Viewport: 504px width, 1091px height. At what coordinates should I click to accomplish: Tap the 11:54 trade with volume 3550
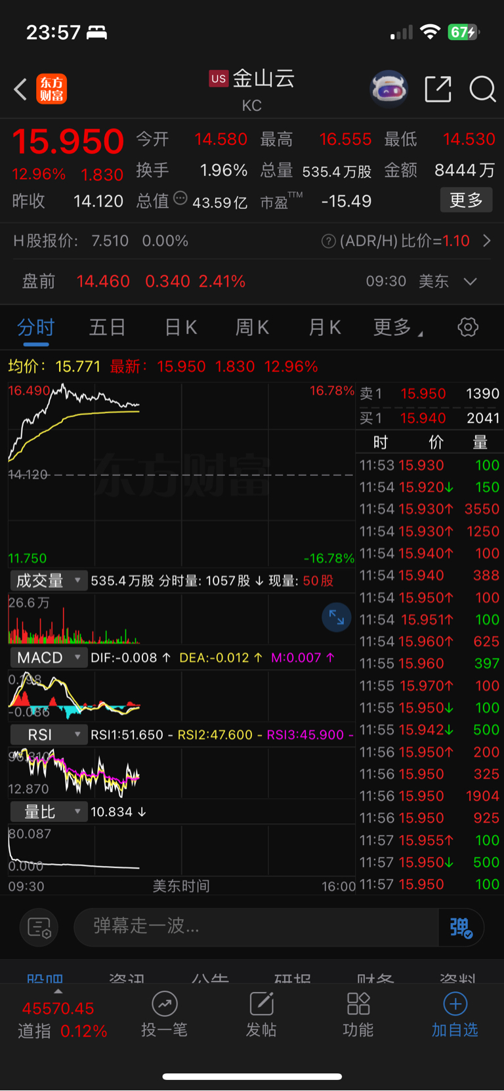click(429, 509)
